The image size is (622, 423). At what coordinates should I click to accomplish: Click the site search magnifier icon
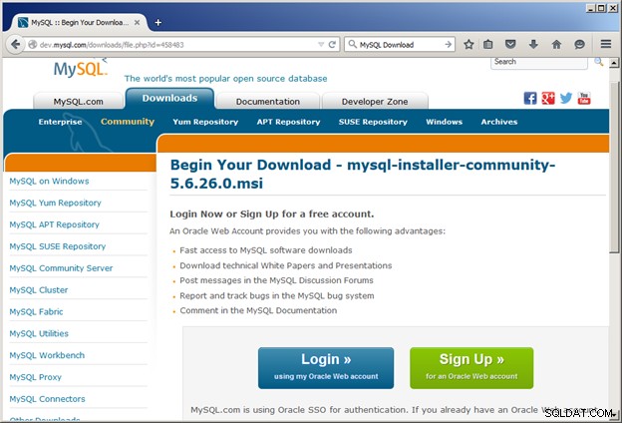(x=599, y=62)
